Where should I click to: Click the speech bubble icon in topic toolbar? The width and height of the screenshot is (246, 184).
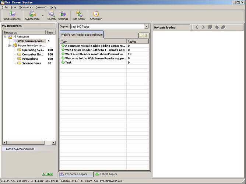point(210,27)
